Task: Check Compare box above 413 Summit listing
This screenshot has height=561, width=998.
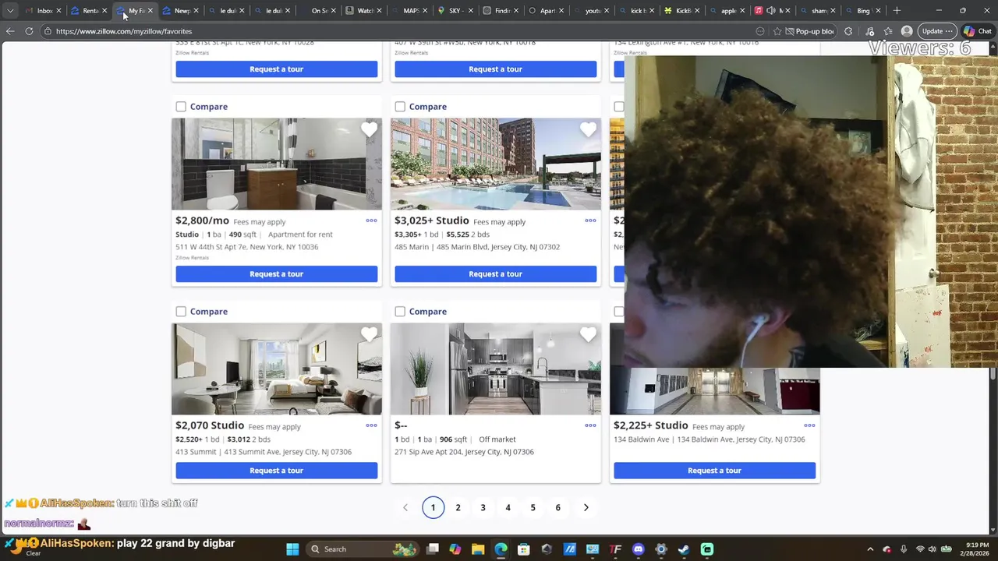Action: click(181, 312)
